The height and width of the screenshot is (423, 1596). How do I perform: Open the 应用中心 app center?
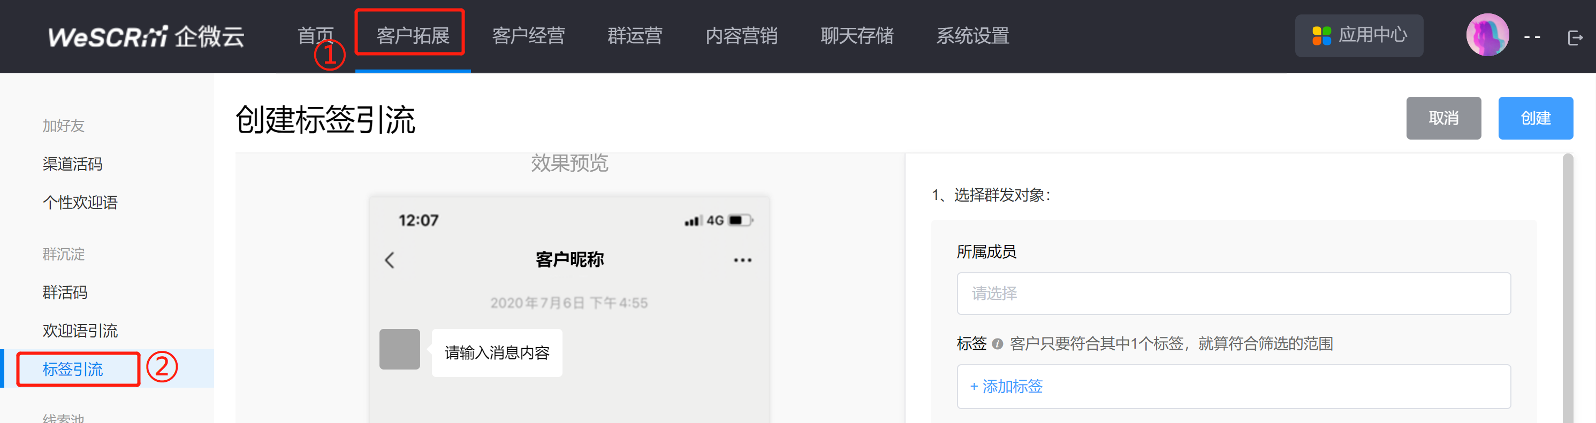[x=1359, y=36]
